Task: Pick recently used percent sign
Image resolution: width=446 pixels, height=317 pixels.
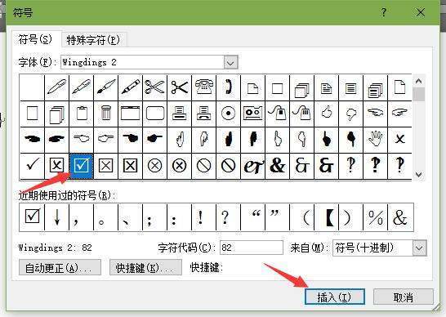Action: [376, 217]
